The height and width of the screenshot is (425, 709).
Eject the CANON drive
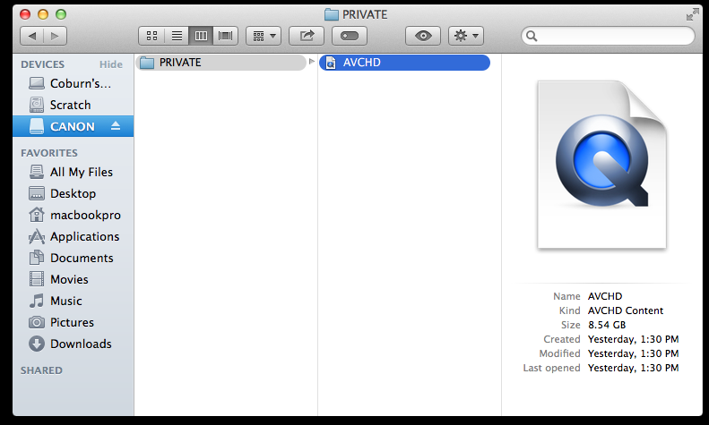pyautogui.click(x=115, y=126)
